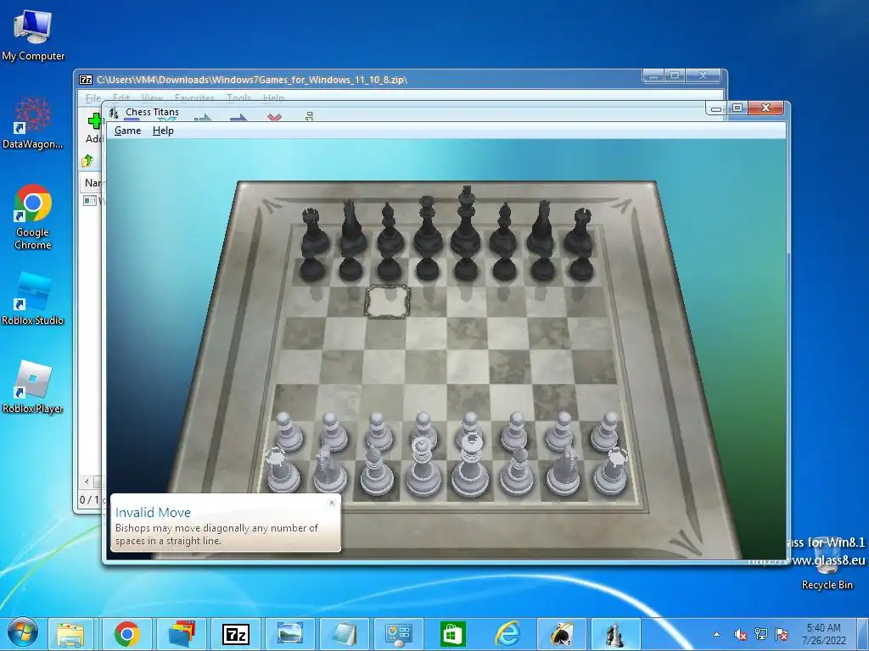The image size is (869, 651).
Task: Switch to Chess Titans taskbar button
Action: (x=616, y=634)
